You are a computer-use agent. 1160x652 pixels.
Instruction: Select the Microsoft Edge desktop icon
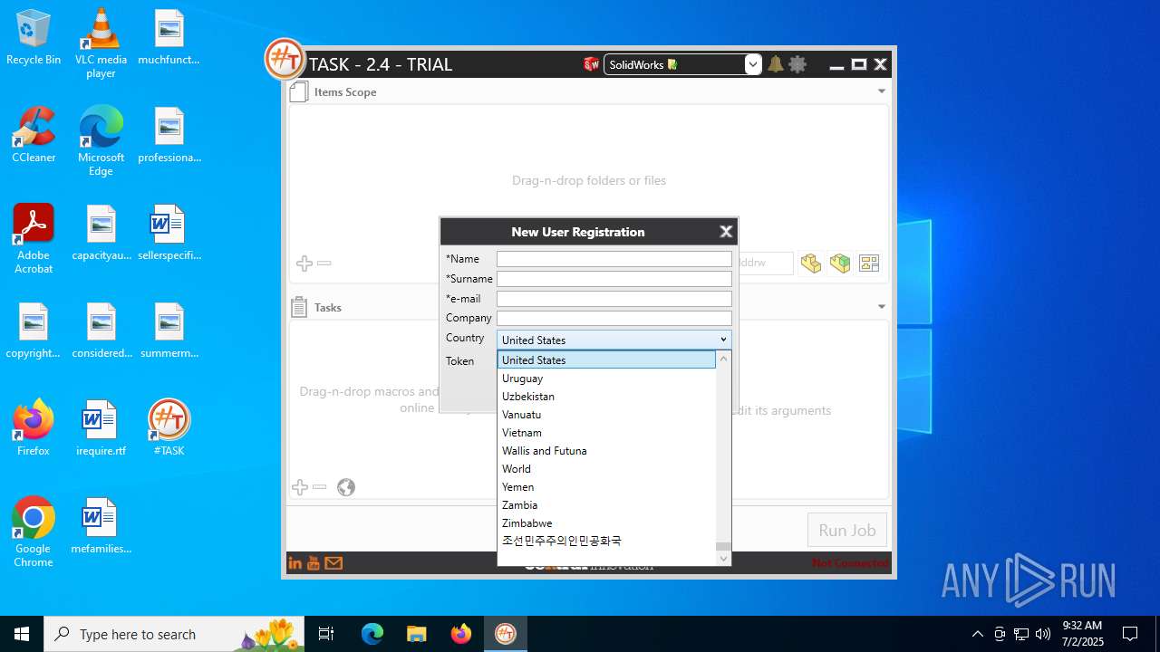tap(101, 141)
